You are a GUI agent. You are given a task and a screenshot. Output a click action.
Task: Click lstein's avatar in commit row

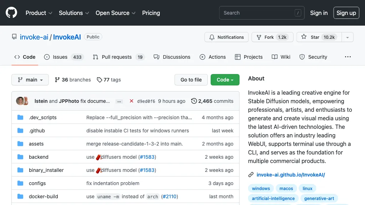click(20, 101)
